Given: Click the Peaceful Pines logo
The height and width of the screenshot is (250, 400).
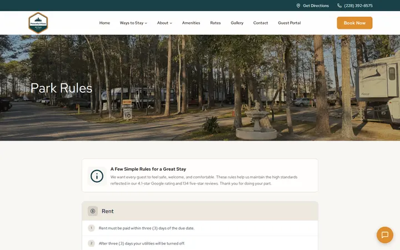Looking at the screenshot, I should coord(38,23).
